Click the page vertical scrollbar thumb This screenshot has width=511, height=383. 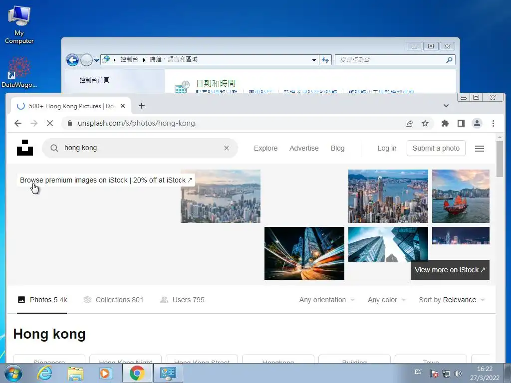coord(500,159)
